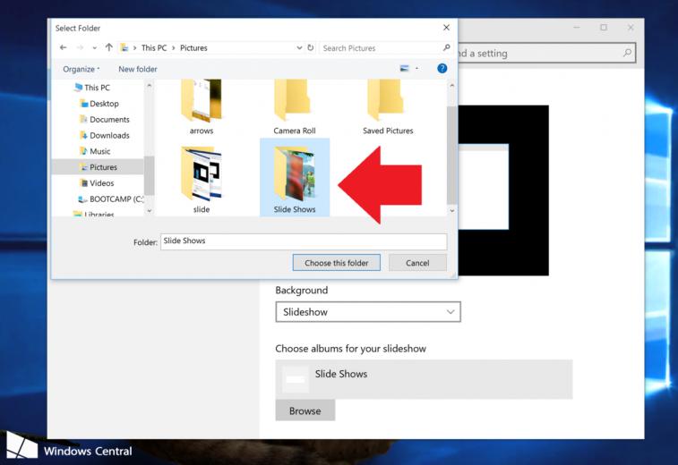678x465 pixels.
Task: Open recent locations dropdown arrow
Action: 95,48
